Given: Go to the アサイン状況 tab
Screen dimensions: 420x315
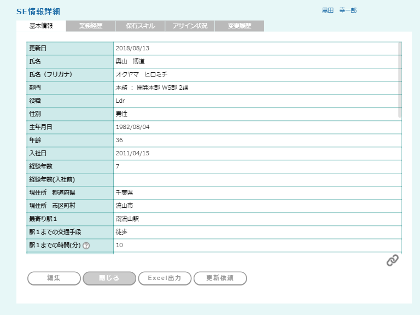Looking at the screenshot, I should (x=190, y=26).
